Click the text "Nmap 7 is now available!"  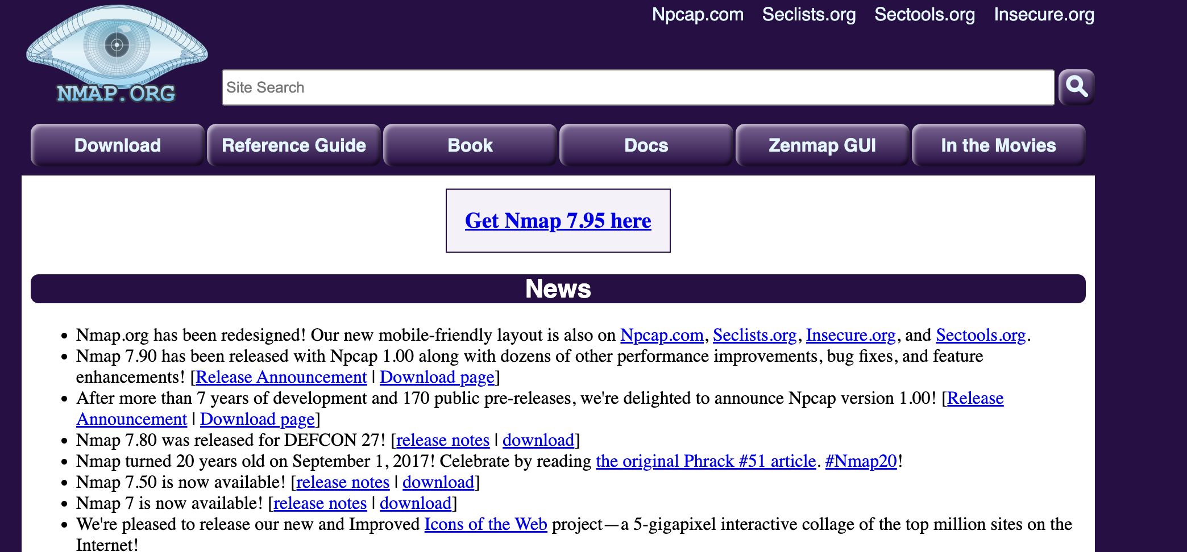(169, 503)
